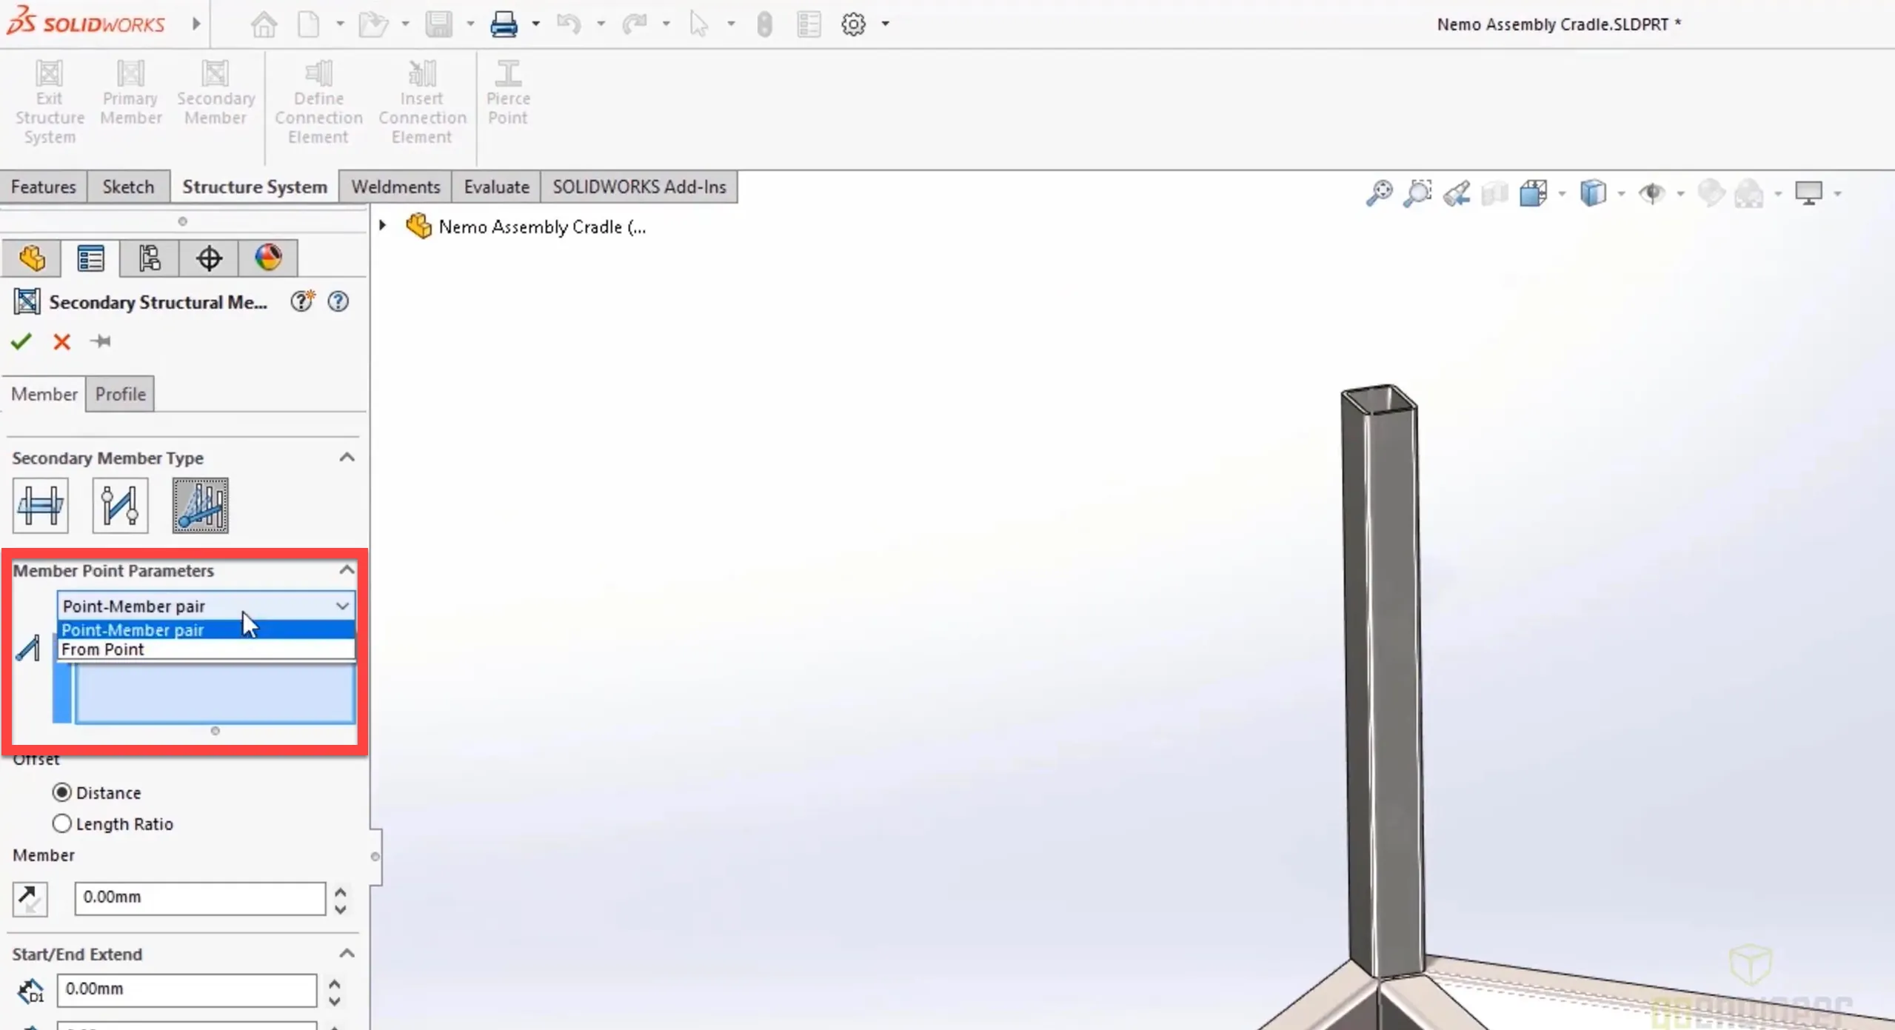Enable the Length Ratio radio button
This screenshot has width=1895, height=1030.
point(61,823)
